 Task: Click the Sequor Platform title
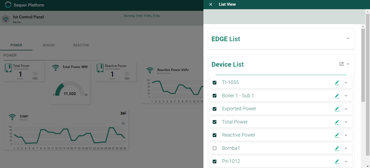[x=29, y=5]
